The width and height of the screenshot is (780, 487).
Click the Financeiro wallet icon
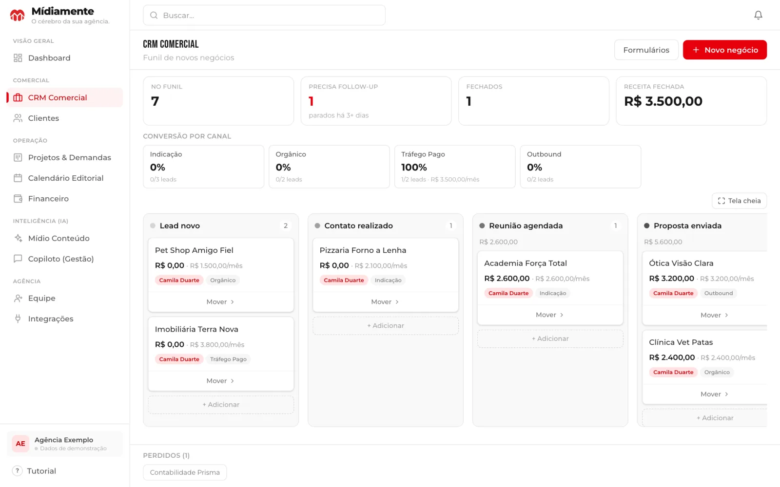click(x=18, y=198)
